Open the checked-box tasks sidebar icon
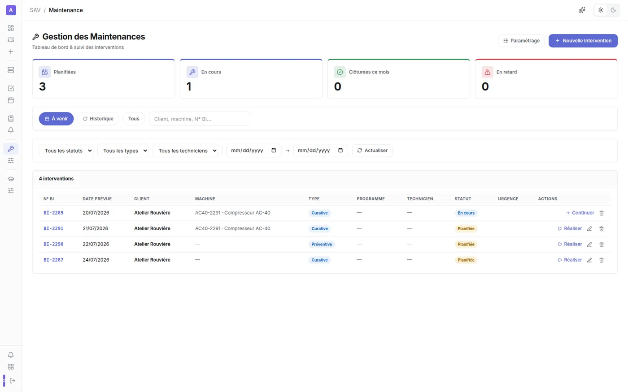This screenshot has width=628, height=392. click(x=11, y=88)
